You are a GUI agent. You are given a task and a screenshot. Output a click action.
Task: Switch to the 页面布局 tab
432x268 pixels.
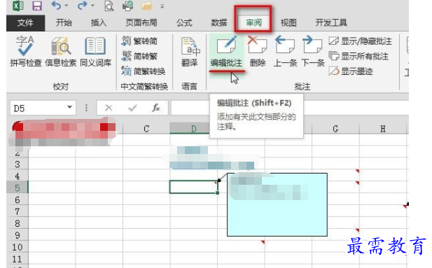[141, 23]
